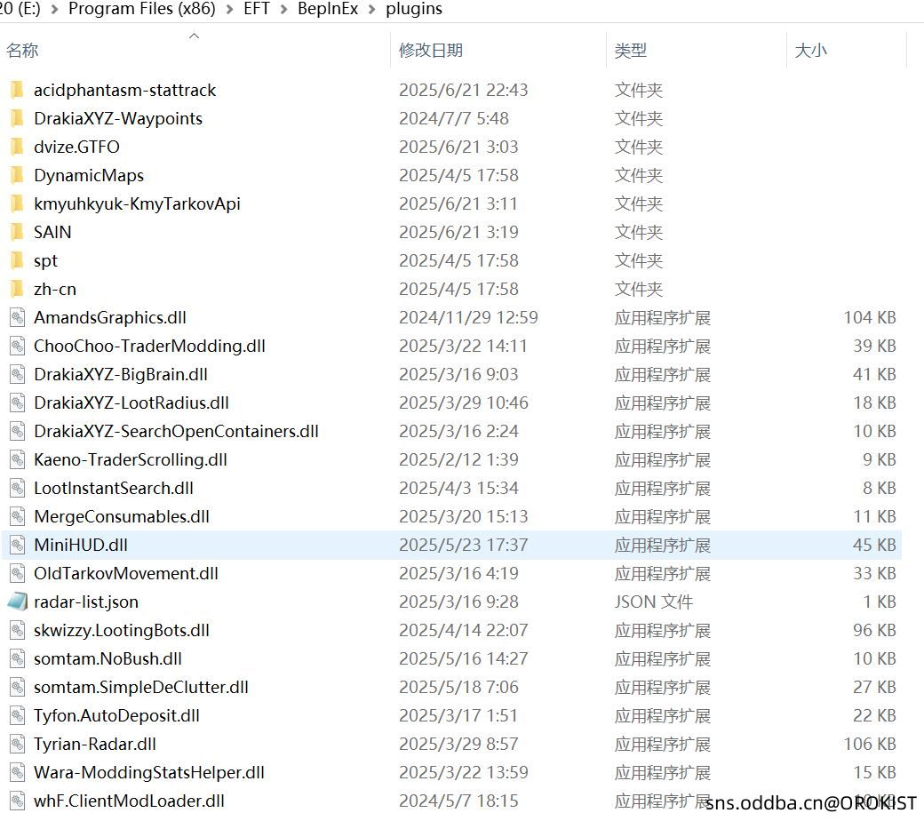Click the spt folder name
This screenshot has height=821, width=924.
(46, 261)
